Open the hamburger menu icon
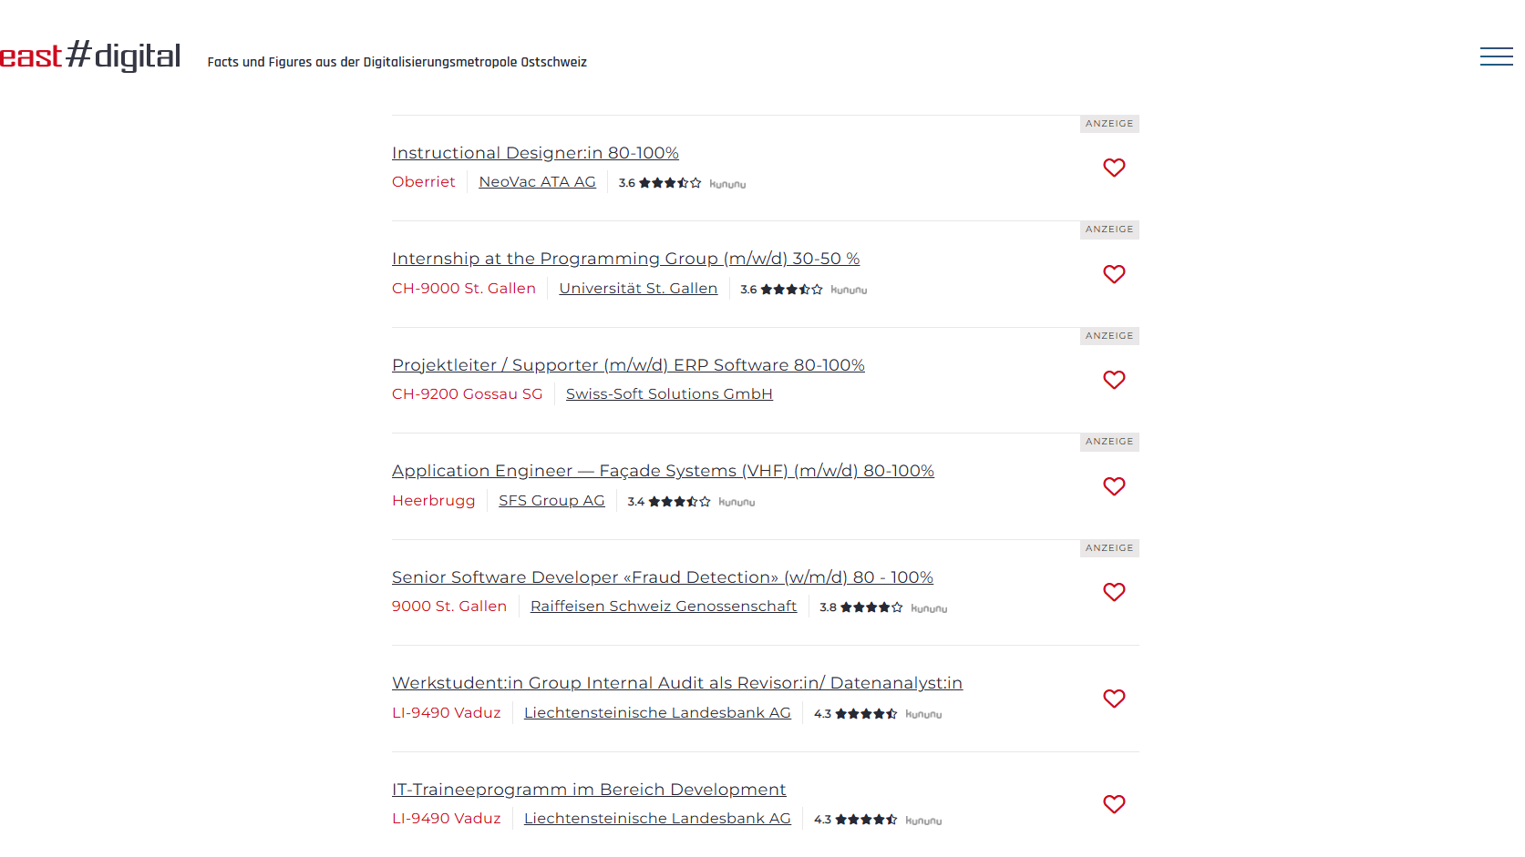Screen dimensions: 1525x857 click(x=1496, y=56)
